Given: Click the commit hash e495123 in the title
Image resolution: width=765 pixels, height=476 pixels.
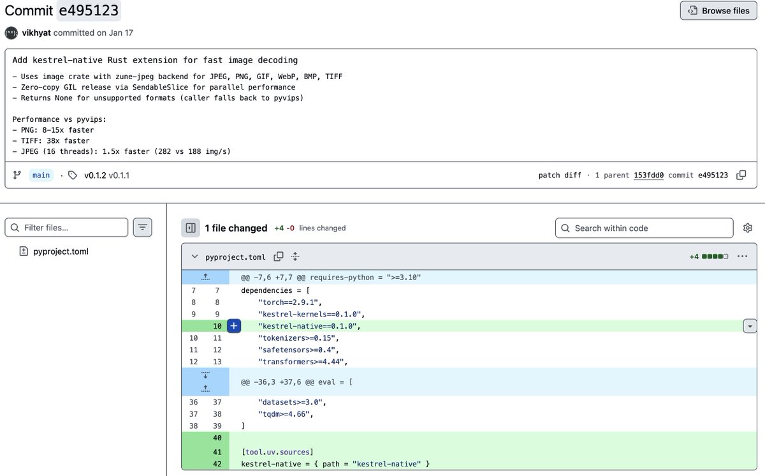Looking at the screenshot, I should [88, 10].
